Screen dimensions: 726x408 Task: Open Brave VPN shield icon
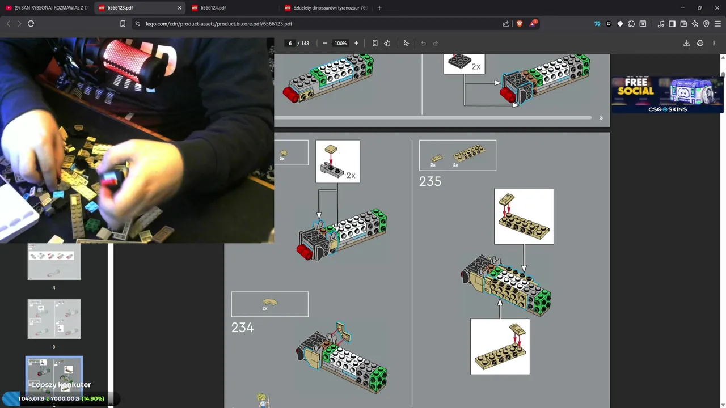(x=706, y=24)
